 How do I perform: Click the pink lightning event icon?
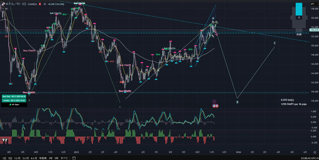(215, 102)
